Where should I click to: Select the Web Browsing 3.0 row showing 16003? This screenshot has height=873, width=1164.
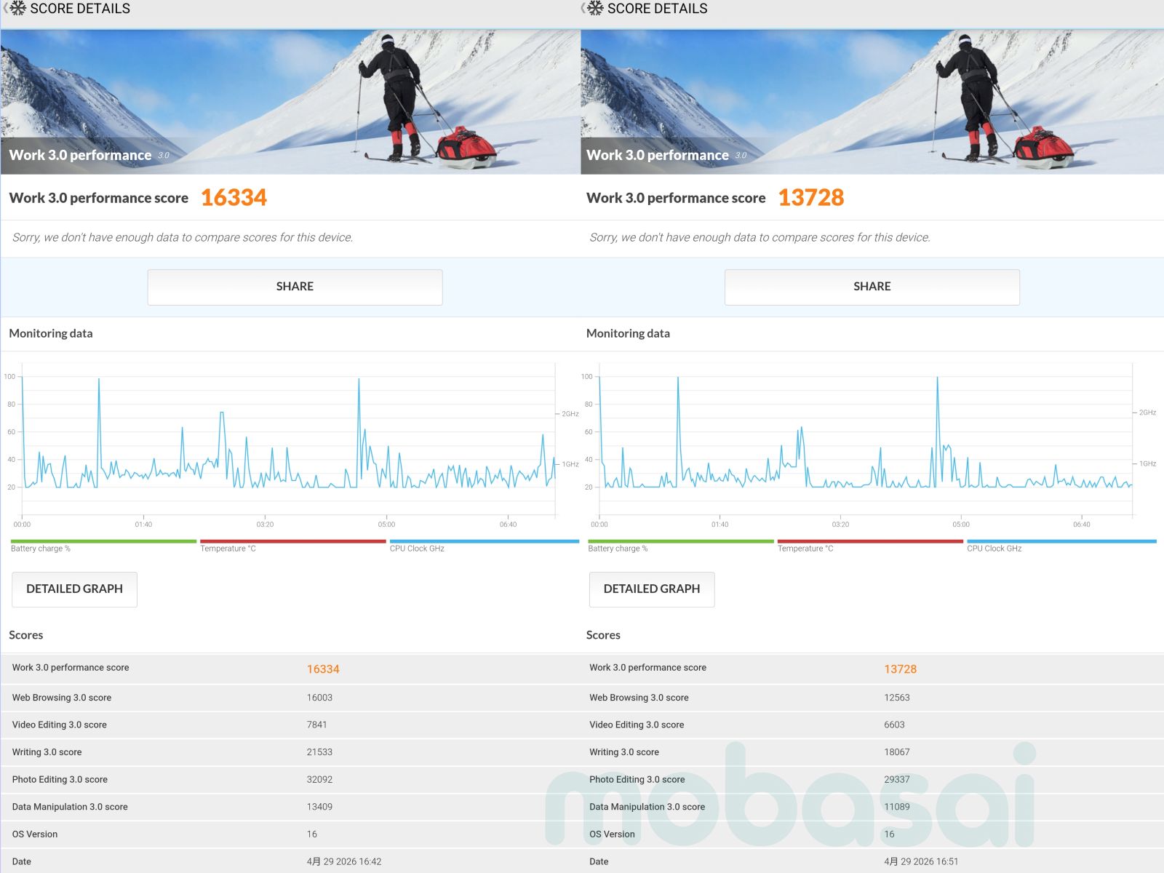coord(290,698)
